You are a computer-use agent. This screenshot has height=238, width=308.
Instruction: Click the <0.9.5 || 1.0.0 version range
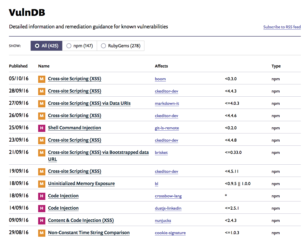(238, 184)
